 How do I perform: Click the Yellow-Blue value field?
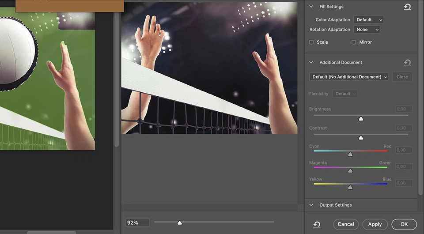point(404,183)
